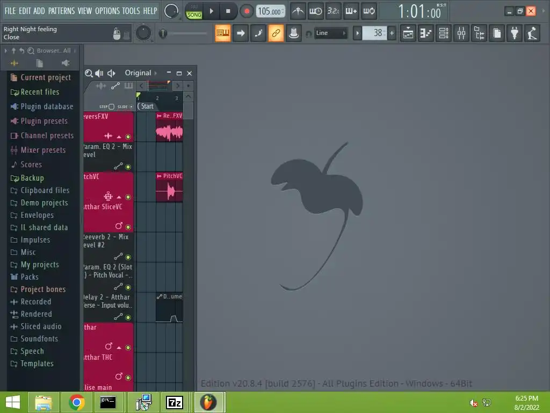Select the Browser plugins tab icon
This screenshot has height=413, width=550.
coord(65,63)
